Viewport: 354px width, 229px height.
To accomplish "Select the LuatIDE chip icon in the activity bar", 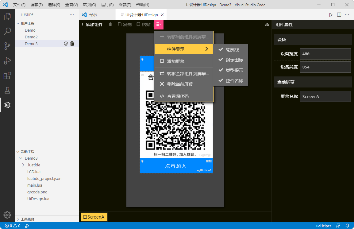I will pyautogui.click(x=7, y=105).
